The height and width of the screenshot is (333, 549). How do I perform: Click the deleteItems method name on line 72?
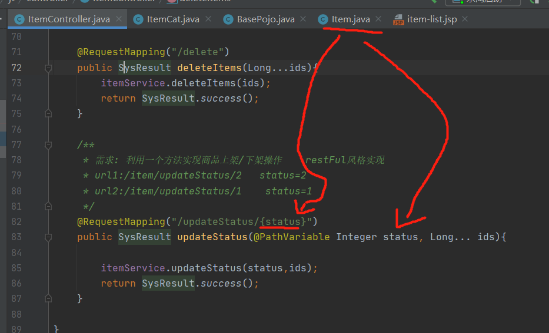pos(209,68)
